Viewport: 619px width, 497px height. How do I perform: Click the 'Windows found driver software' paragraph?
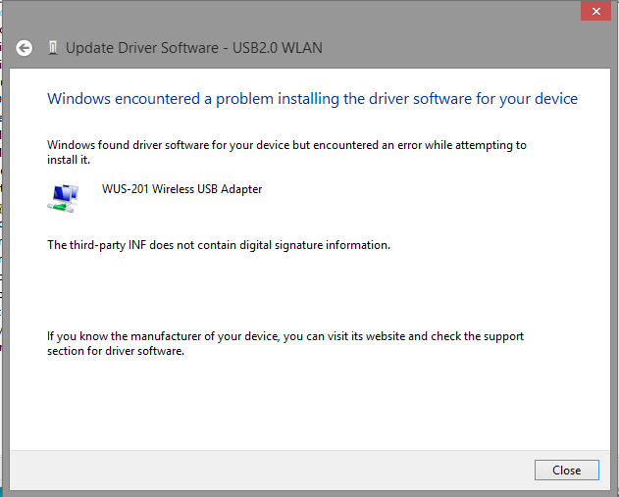coord(286,152)
